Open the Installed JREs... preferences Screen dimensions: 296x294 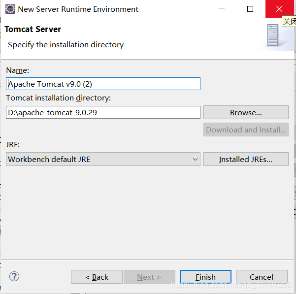246,159
